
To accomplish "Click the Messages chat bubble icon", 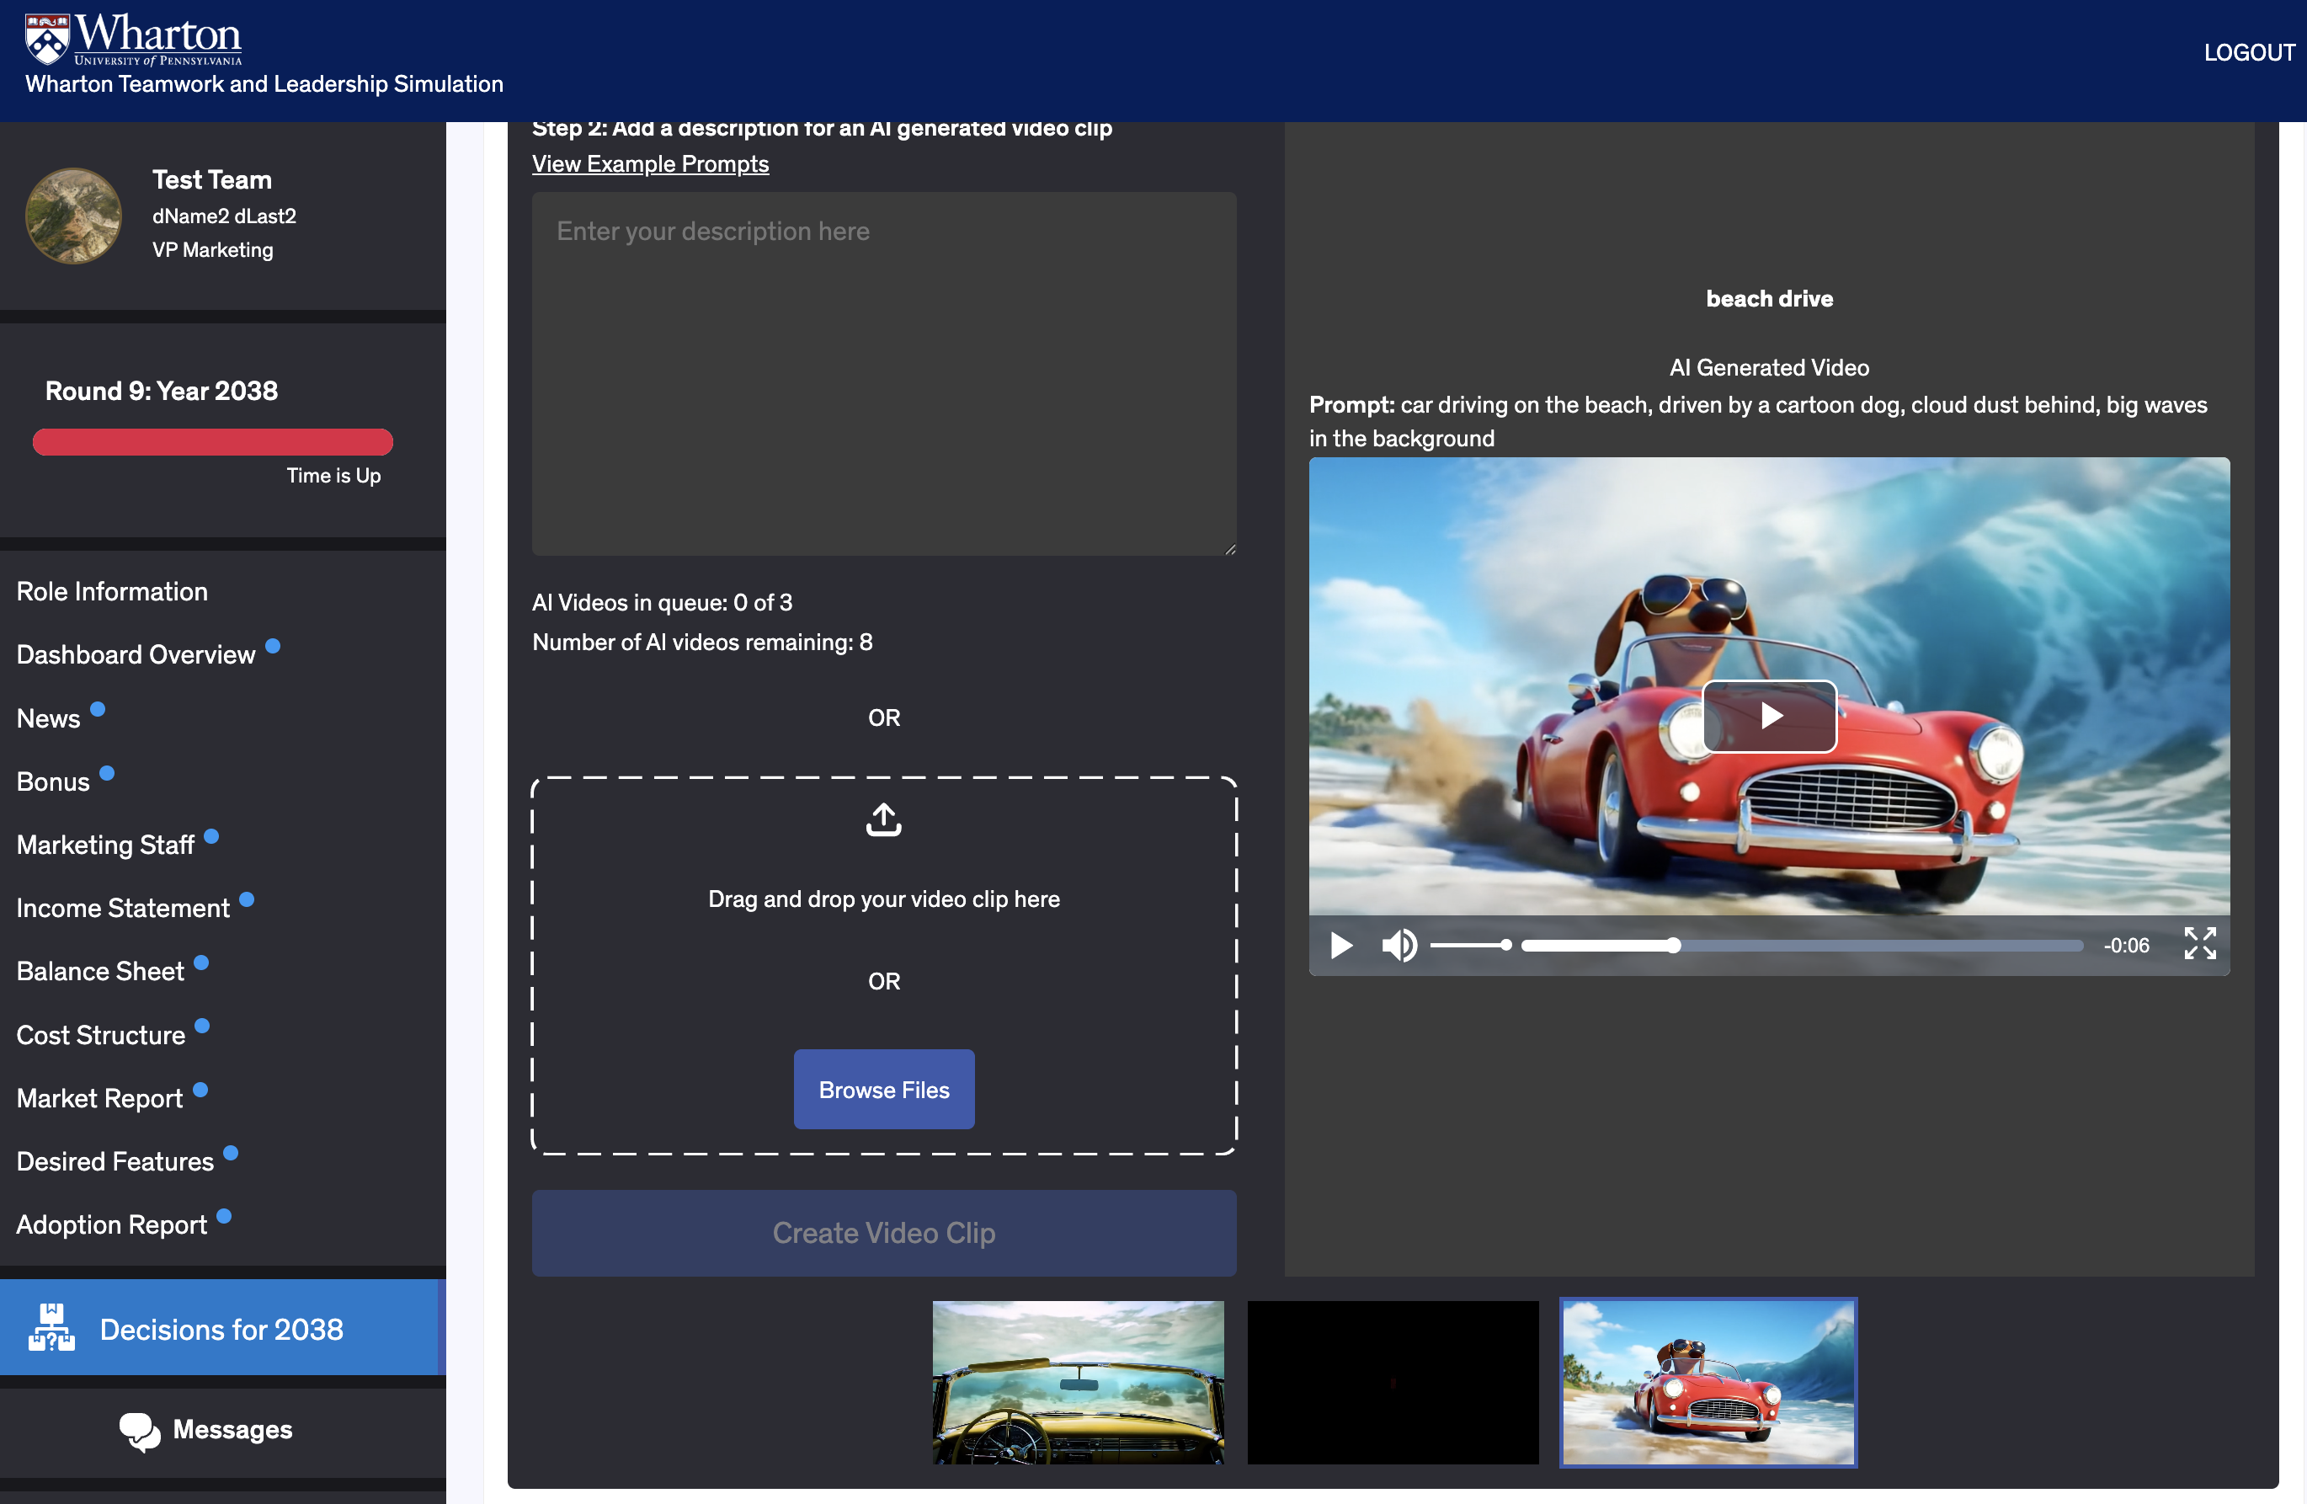I will pos(140,1430).
